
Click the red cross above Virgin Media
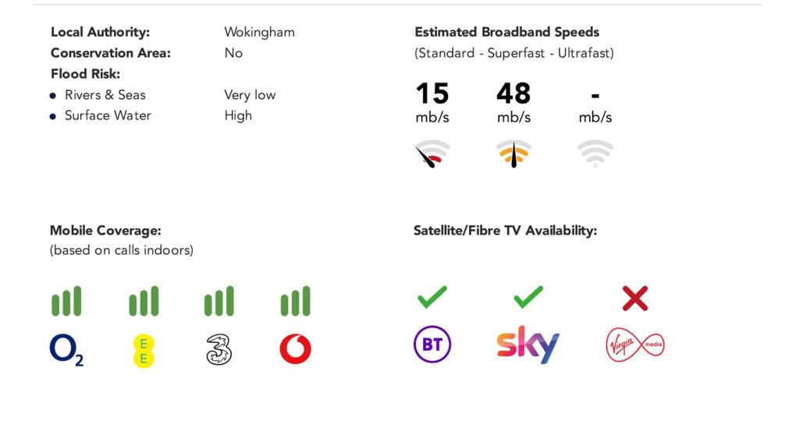pos(635,298)
